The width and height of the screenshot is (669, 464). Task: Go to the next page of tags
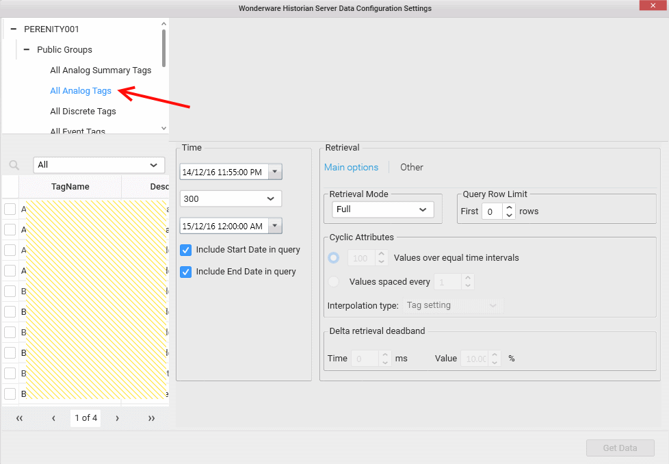[118, 418]
